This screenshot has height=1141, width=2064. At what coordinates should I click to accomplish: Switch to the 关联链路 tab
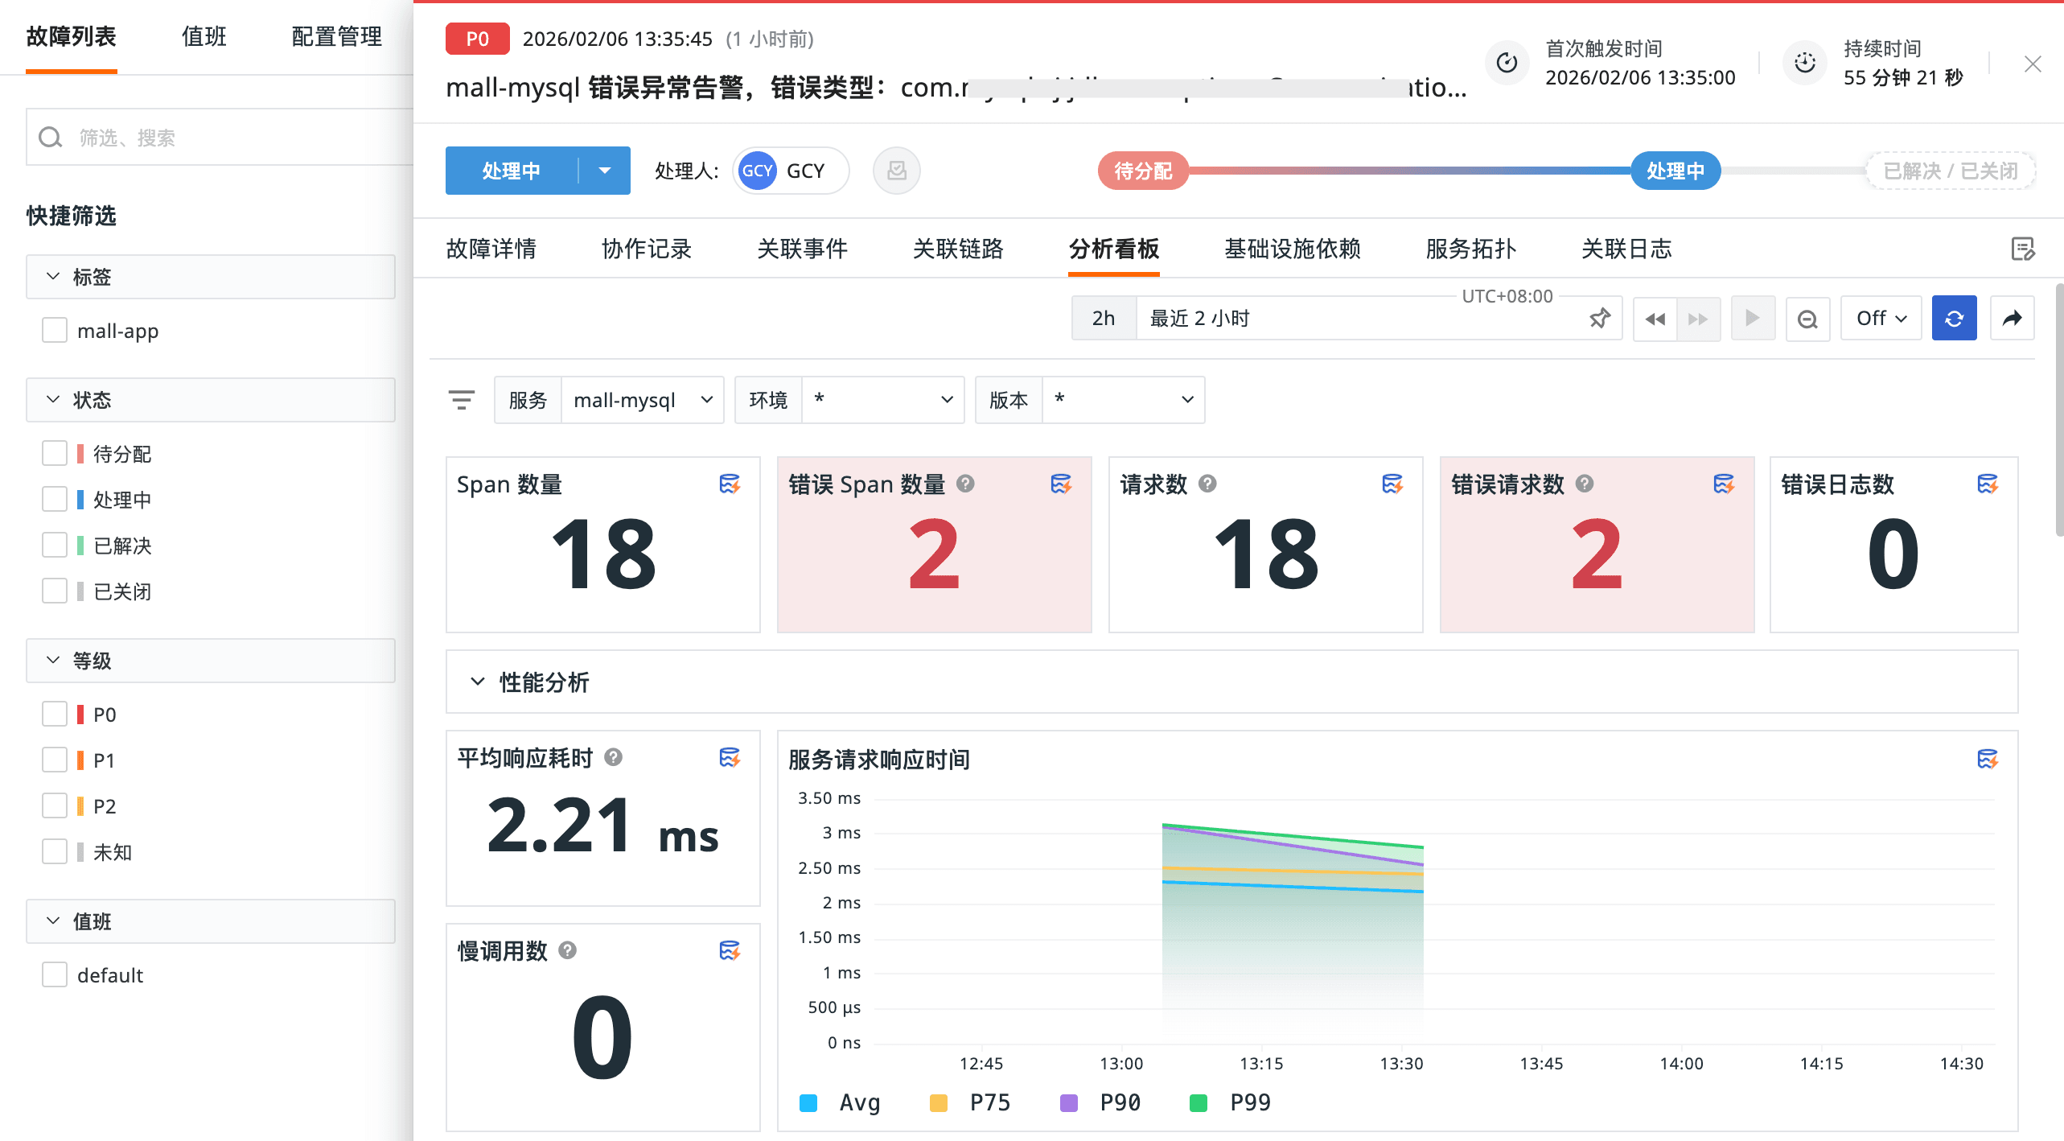(958, 249)
